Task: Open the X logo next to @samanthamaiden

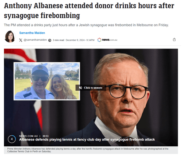Action: (x=21, y=40)
